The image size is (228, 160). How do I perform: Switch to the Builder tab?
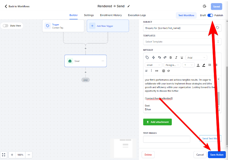click(x=73, y=15)
